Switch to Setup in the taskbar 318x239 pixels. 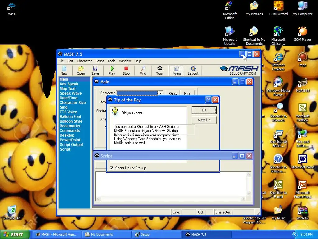click(x=157, y=234)
